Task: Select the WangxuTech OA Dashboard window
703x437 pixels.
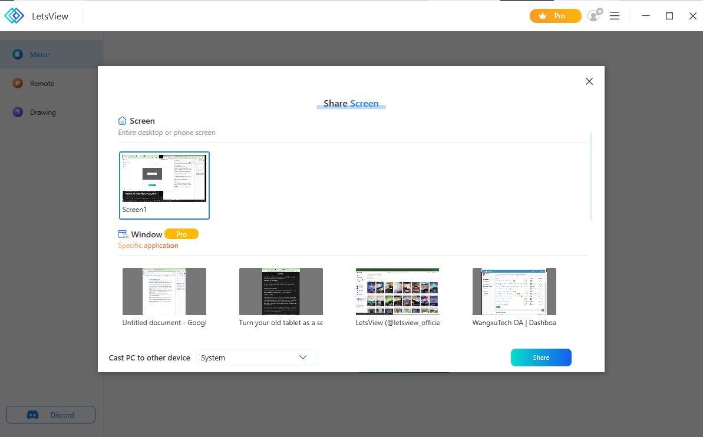Action: coord(514,292)
